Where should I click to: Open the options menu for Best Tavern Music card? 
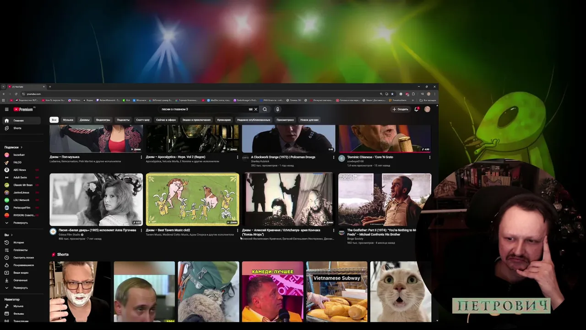point(237,231)
